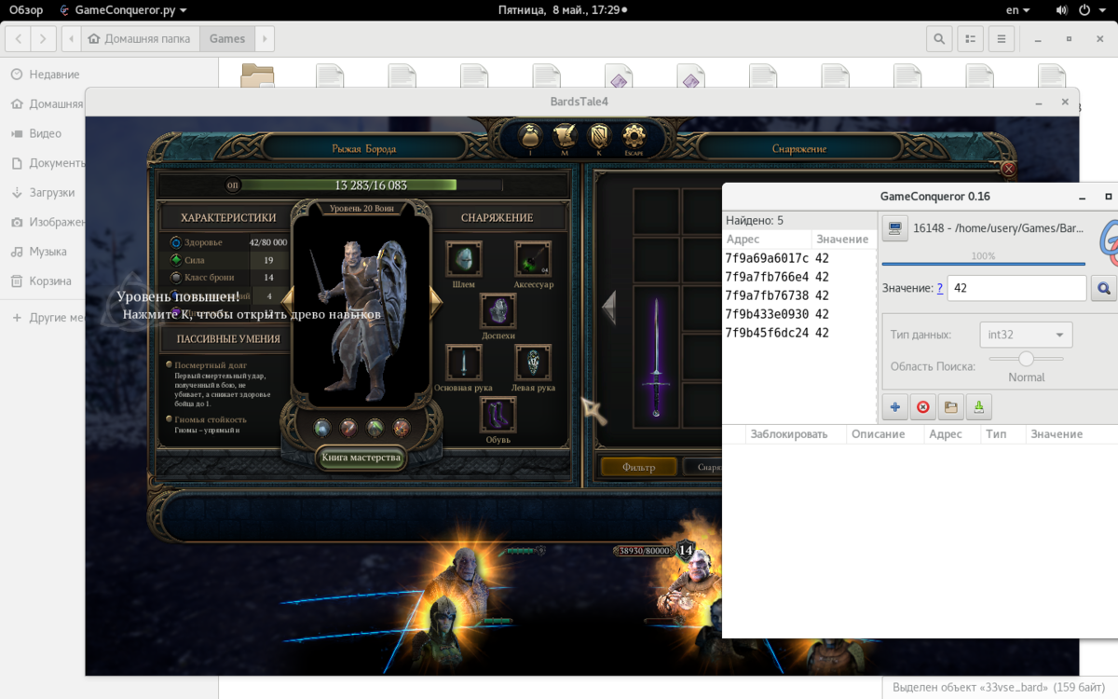Toggle file manager list view icon

tap(970, 39)
